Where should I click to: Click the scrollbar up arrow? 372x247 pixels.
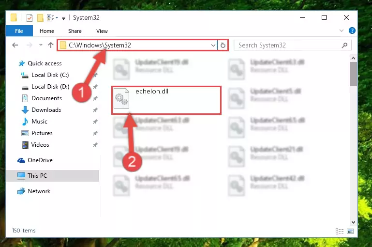coord(353,58)
